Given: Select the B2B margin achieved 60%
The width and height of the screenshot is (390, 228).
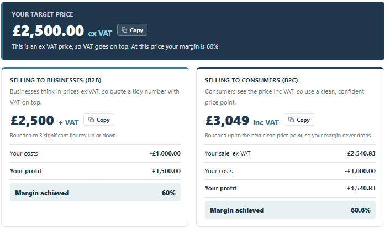Looking at the screenshot, I should point(168,193).
